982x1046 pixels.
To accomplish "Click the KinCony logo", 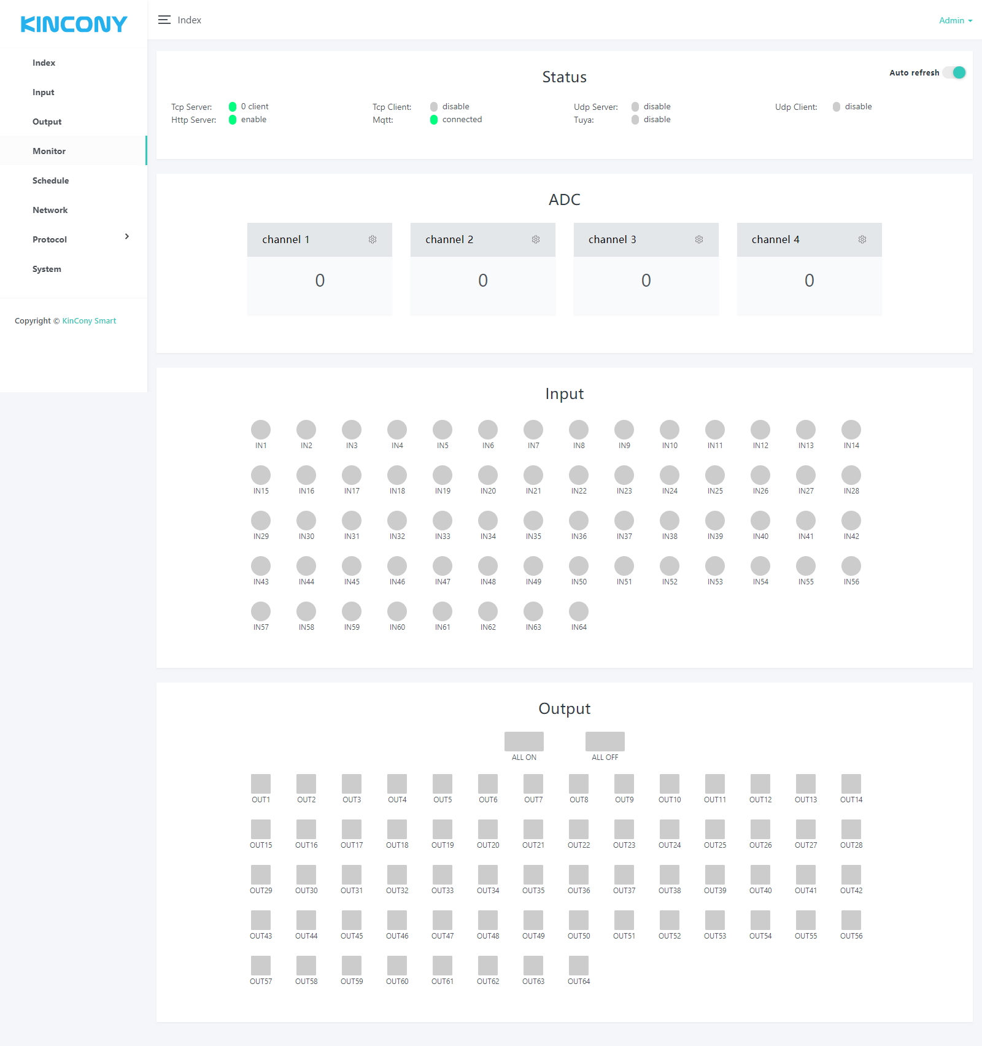I will click(x=74, y=24).
